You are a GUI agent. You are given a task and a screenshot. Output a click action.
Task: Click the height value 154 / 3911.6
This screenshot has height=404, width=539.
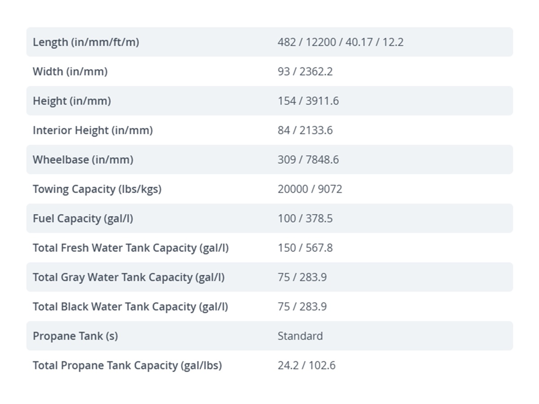308,101
